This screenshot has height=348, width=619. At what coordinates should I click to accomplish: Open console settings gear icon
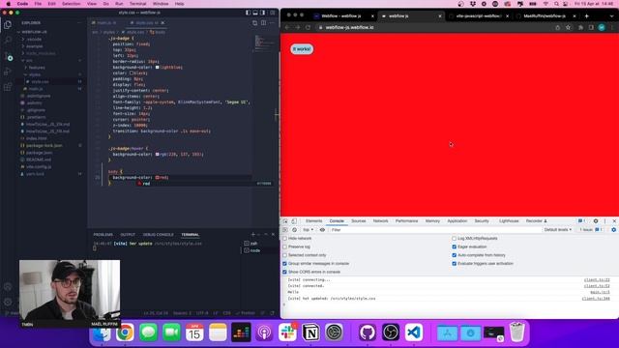coord(613,230)
